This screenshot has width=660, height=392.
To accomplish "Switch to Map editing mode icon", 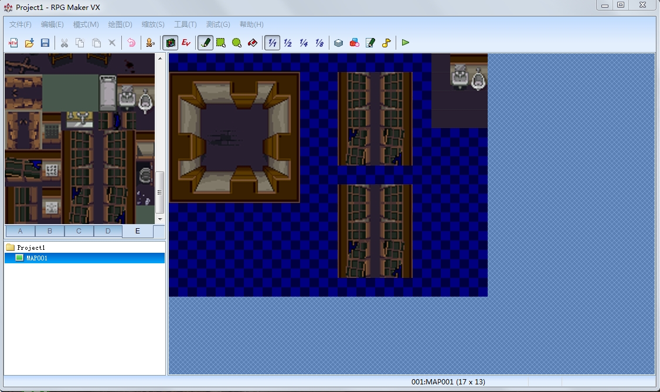I will 171,43.
